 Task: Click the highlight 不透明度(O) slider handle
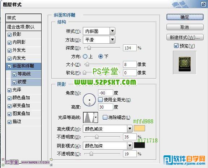pos(97,137)
